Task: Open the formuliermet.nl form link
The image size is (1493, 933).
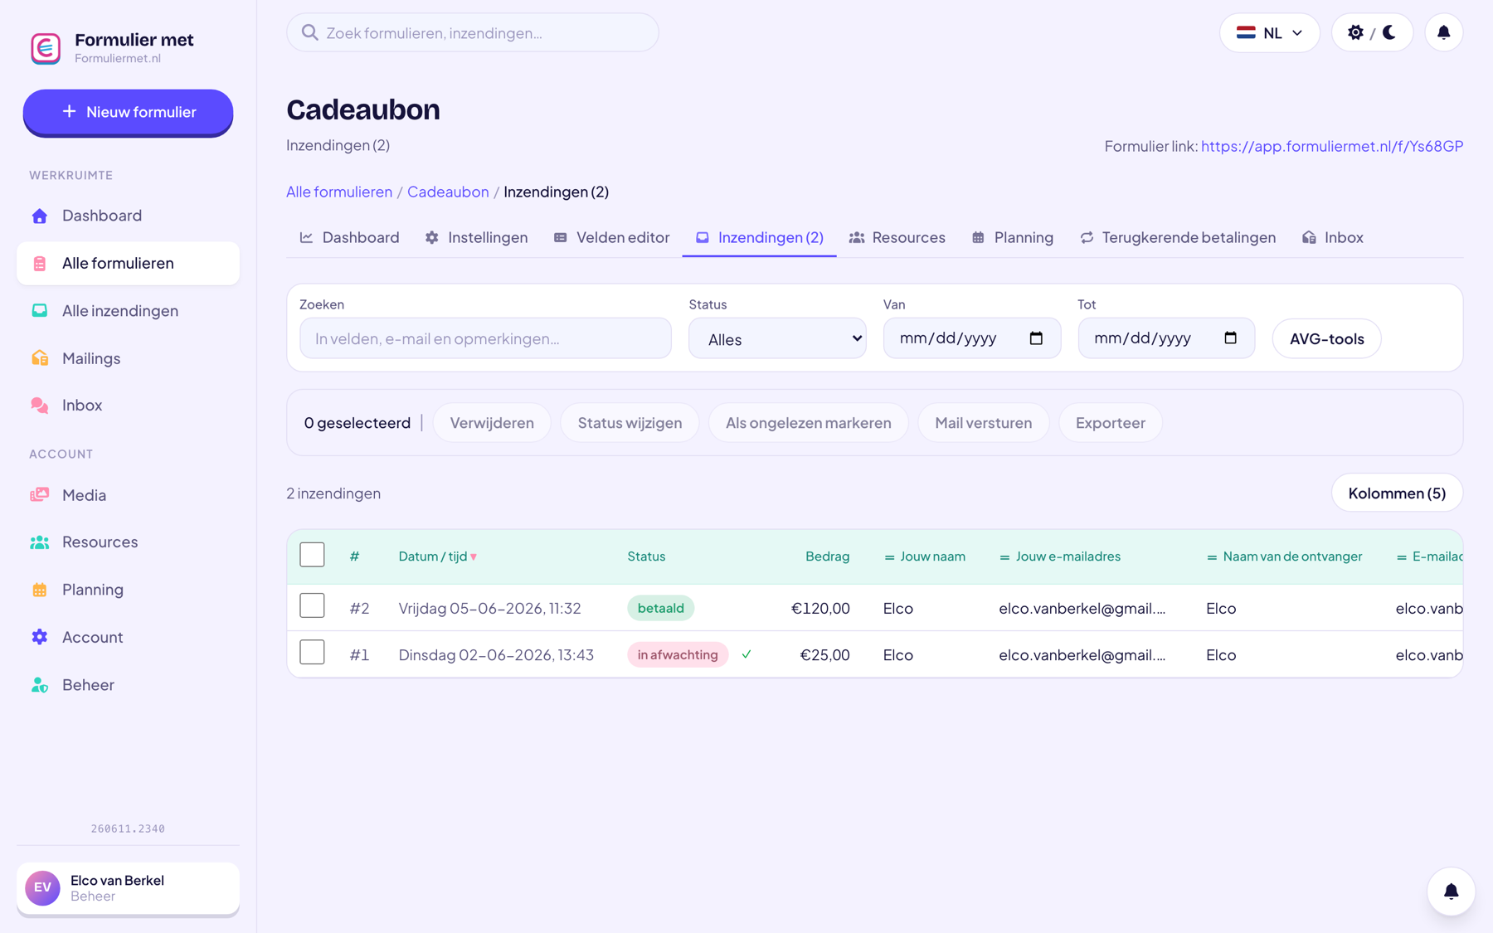Action: pos(1332,146)
